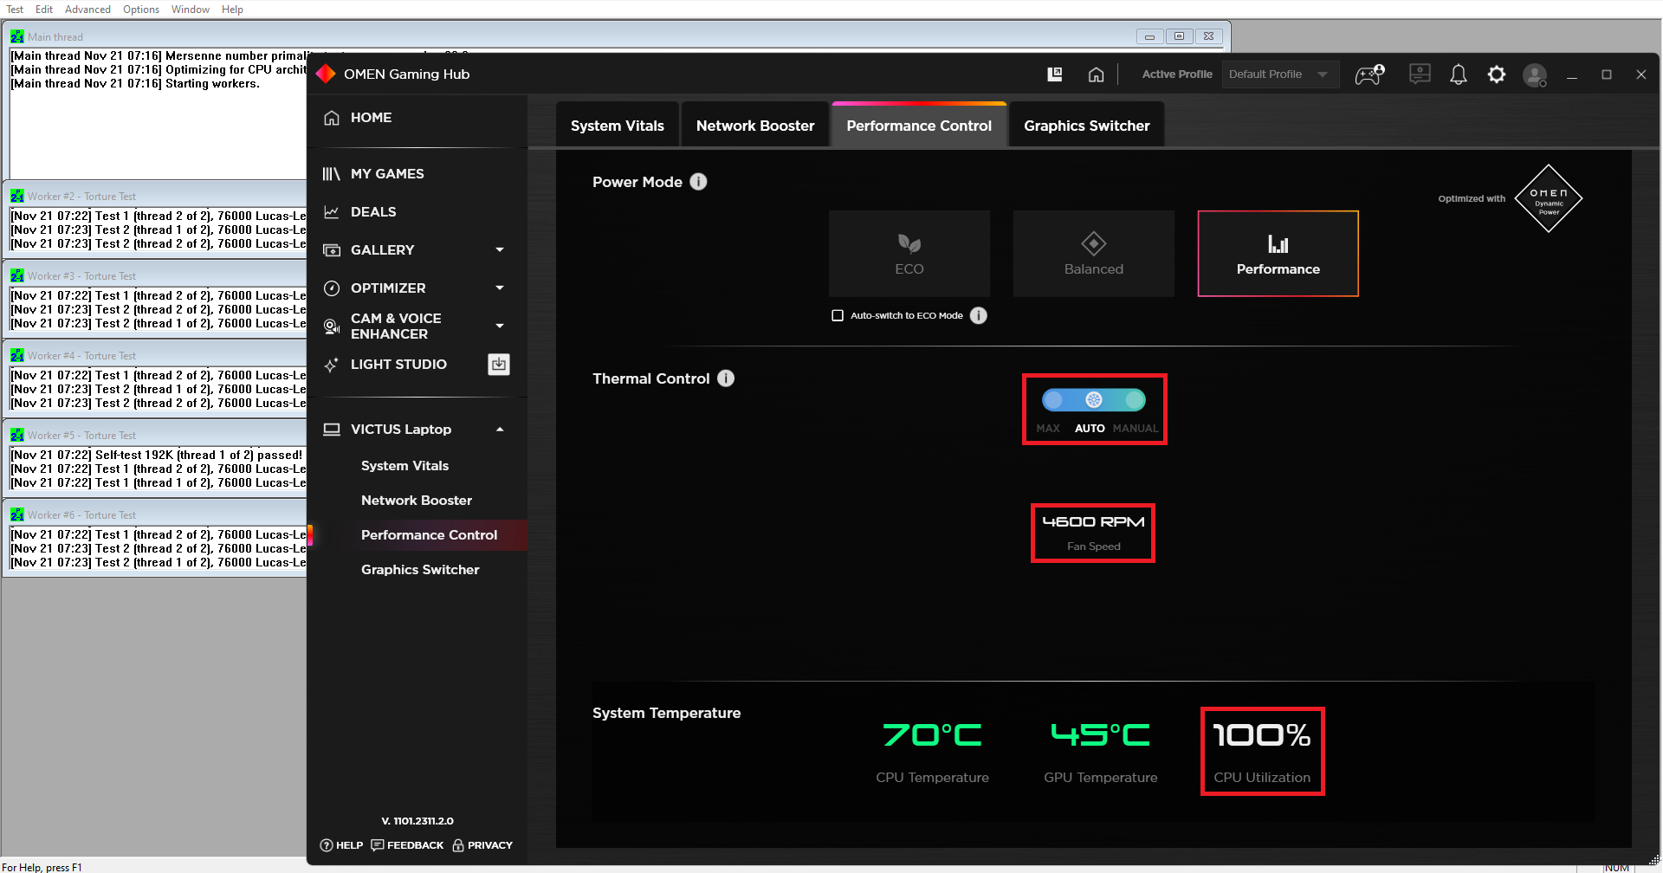
Task: Open Graphics Switcher under VICTUS Laptop sidebar
Action: (x=420, y=570)
